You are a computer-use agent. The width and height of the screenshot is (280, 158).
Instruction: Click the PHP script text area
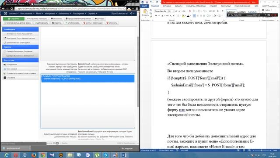(x=87, y=101)
